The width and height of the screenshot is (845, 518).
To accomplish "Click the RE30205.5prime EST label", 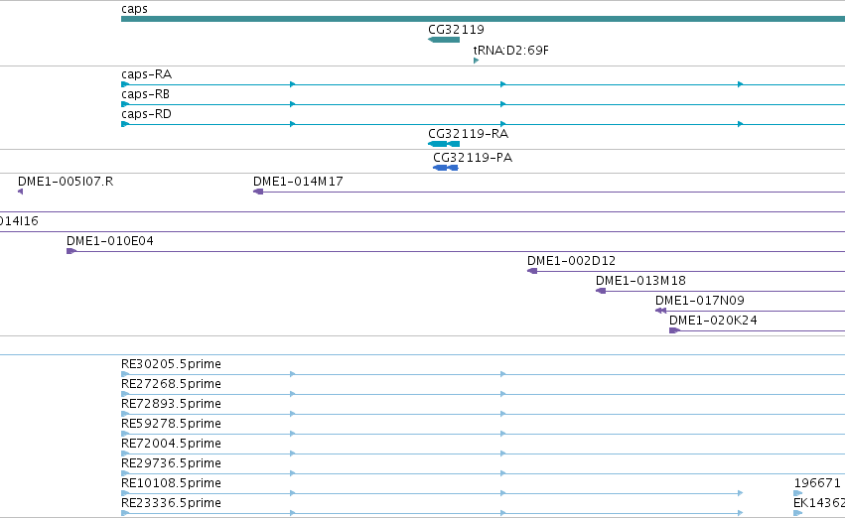I will pyautogui.click(x=171, y=364).
